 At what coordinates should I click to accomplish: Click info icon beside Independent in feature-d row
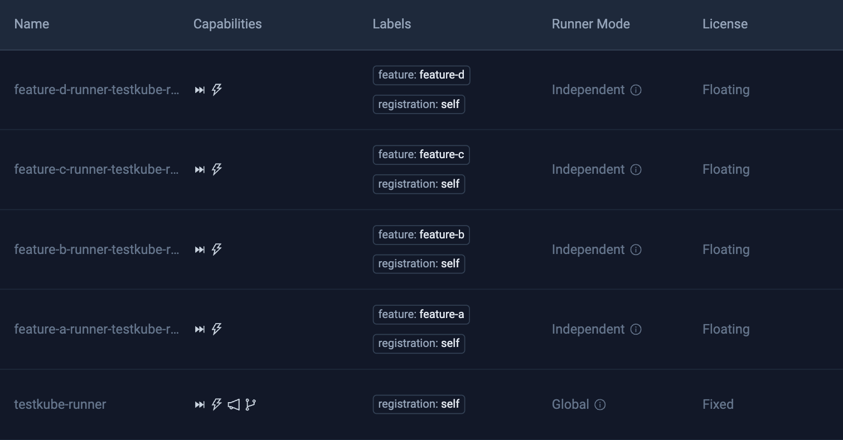[x=636, y=90]
